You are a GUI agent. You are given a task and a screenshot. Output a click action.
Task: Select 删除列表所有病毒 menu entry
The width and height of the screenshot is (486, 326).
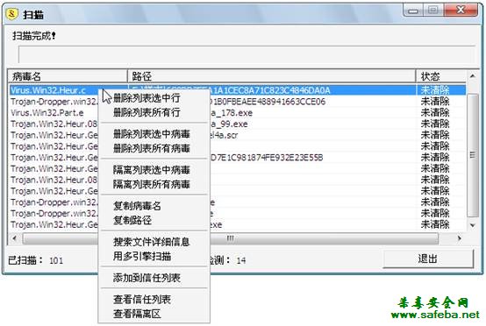151,148
